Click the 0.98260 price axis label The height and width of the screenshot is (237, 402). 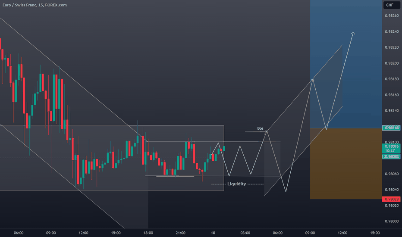(x=392, y=16)
